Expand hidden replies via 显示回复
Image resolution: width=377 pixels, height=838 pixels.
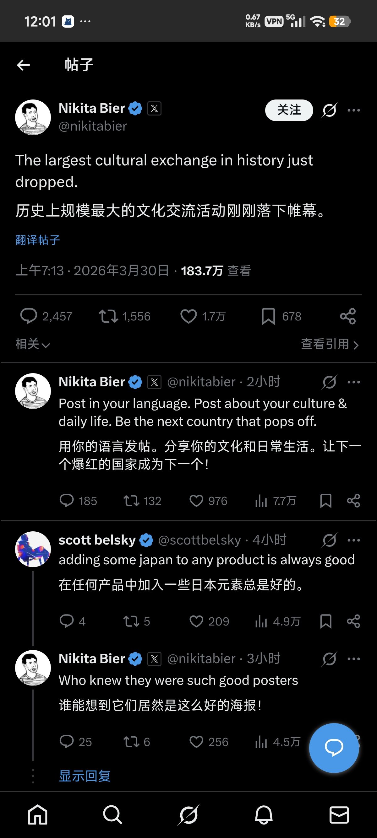[85, 776]
